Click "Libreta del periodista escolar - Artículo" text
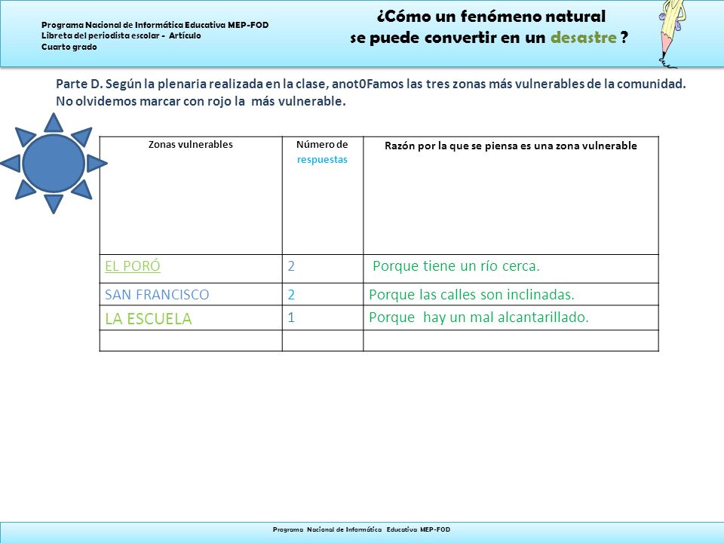 coord(121,35)
